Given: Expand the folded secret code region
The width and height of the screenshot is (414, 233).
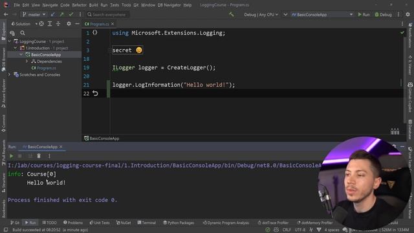Looking at the screenshot, I should pyautogui.click(x=127, y=50).
